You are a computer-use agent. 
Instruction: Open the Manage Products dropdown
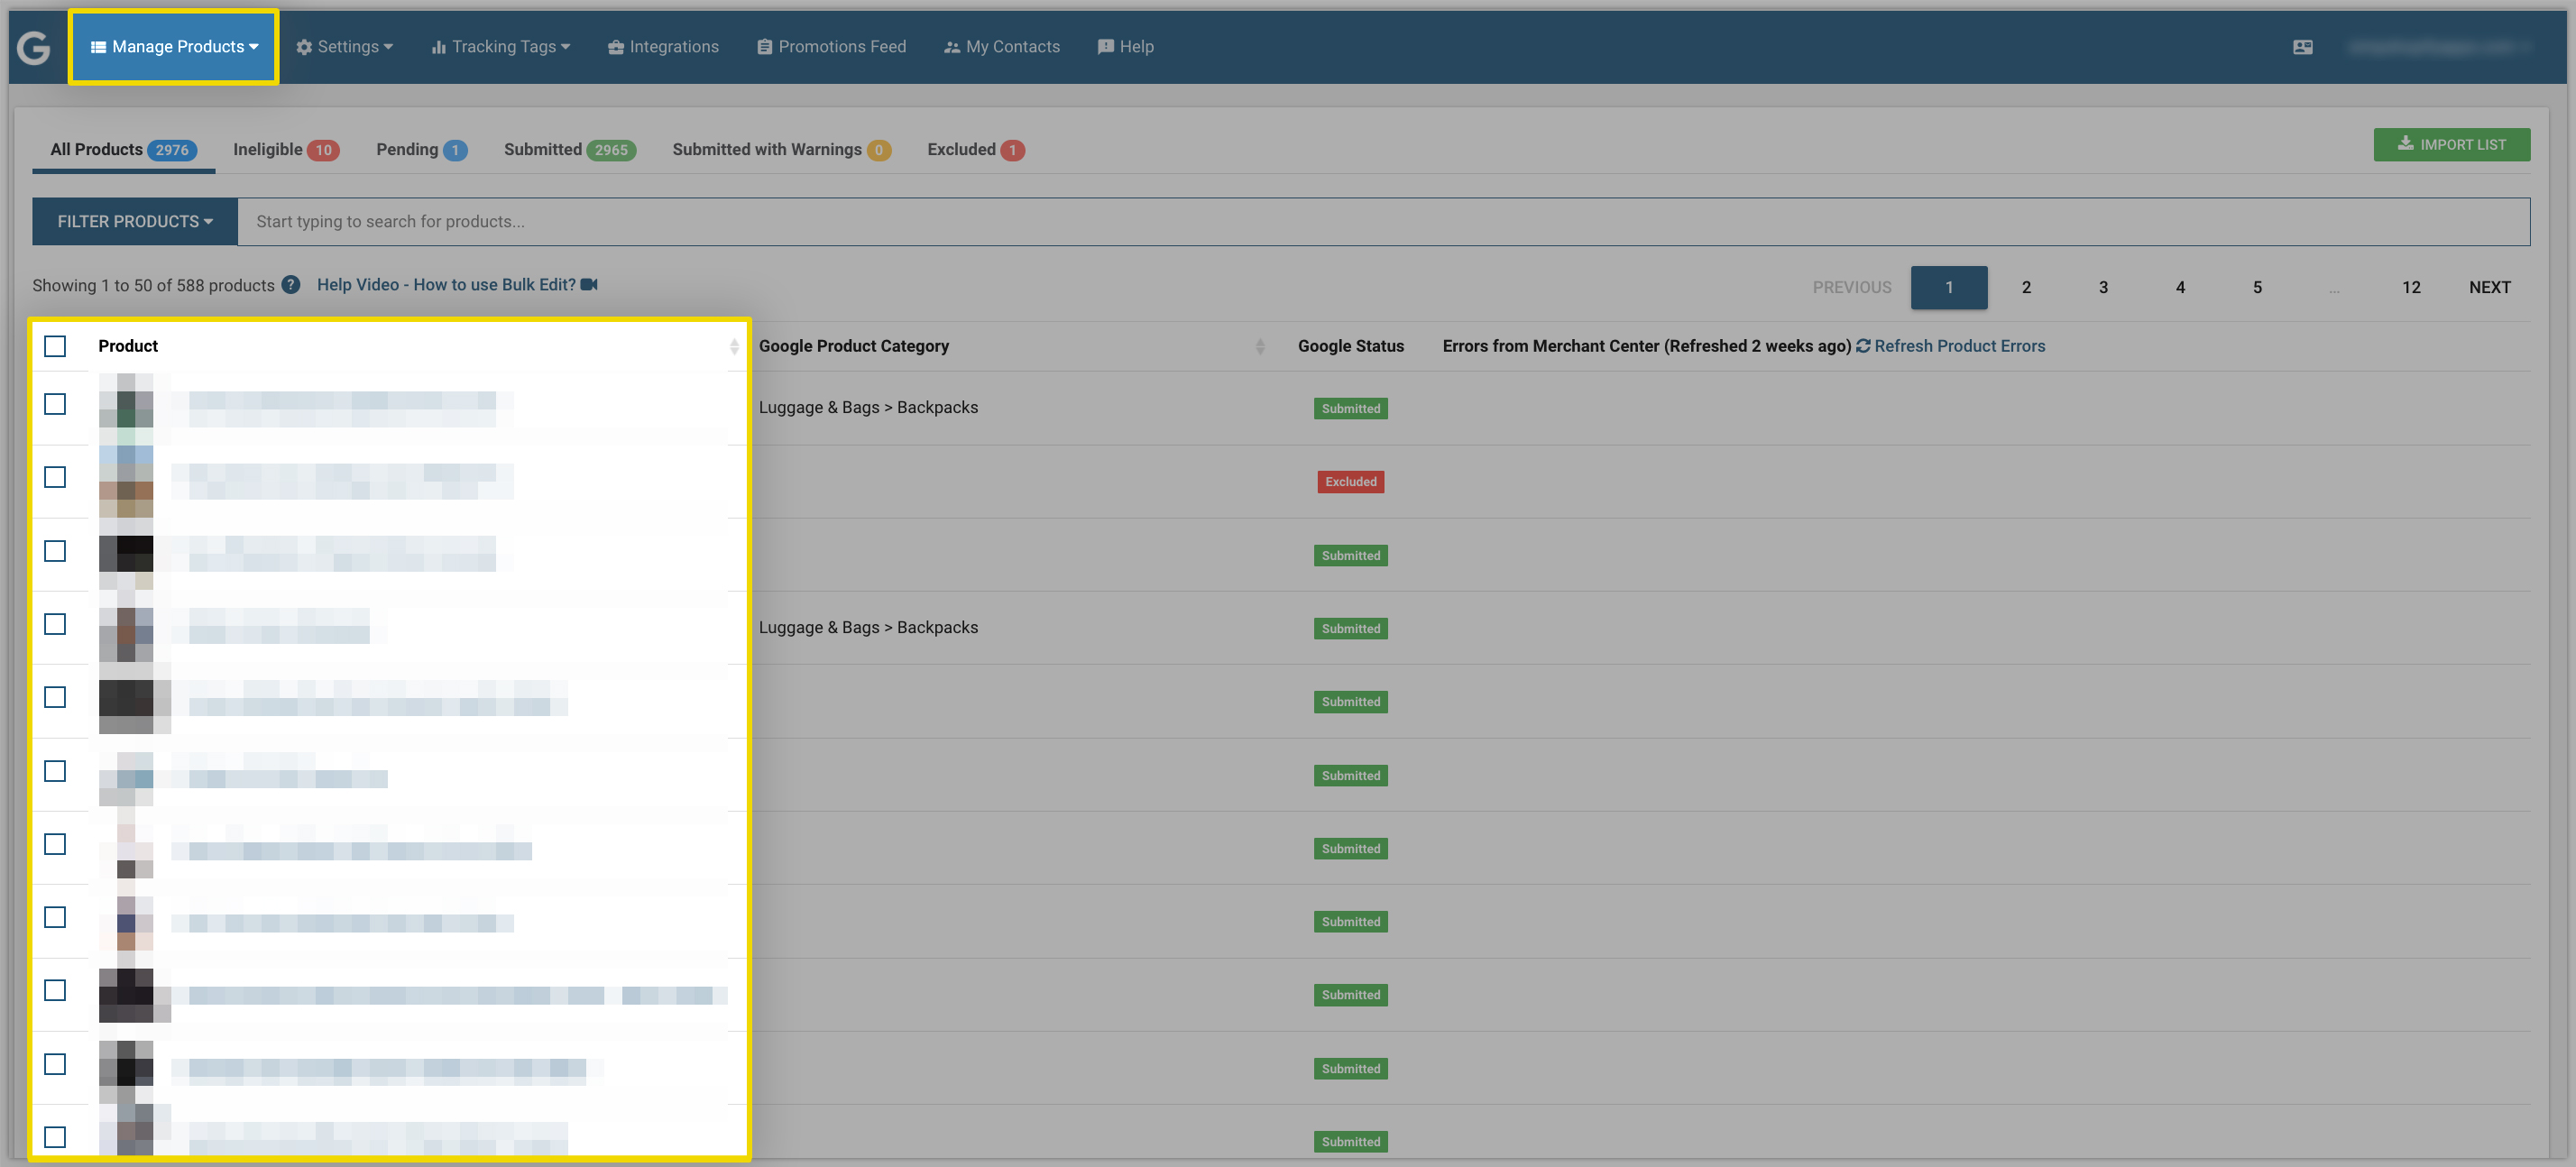pos(174,47)
